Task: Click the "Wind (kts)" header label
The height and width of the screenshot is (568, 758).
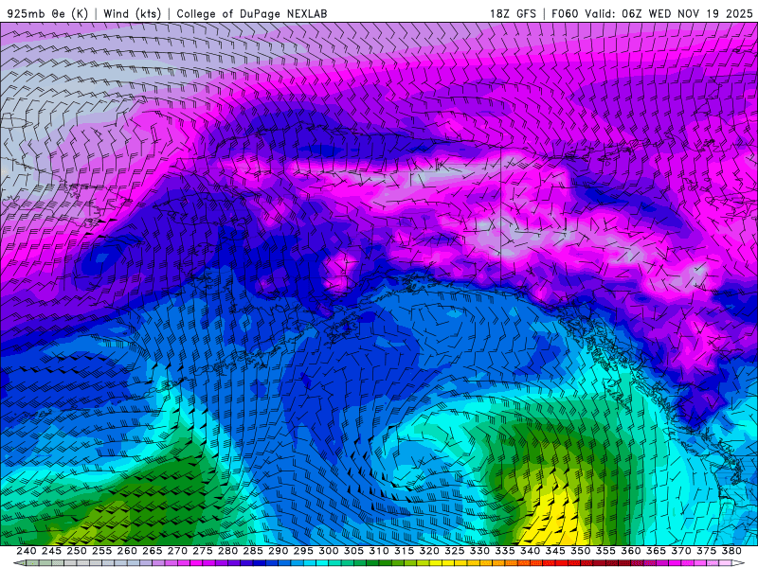Action: 132,13
